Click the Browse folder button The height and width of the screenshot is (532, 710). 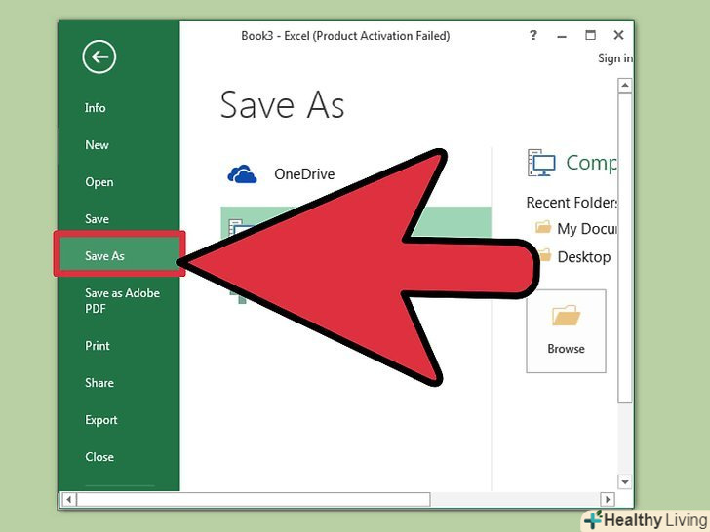pos(566,331)
